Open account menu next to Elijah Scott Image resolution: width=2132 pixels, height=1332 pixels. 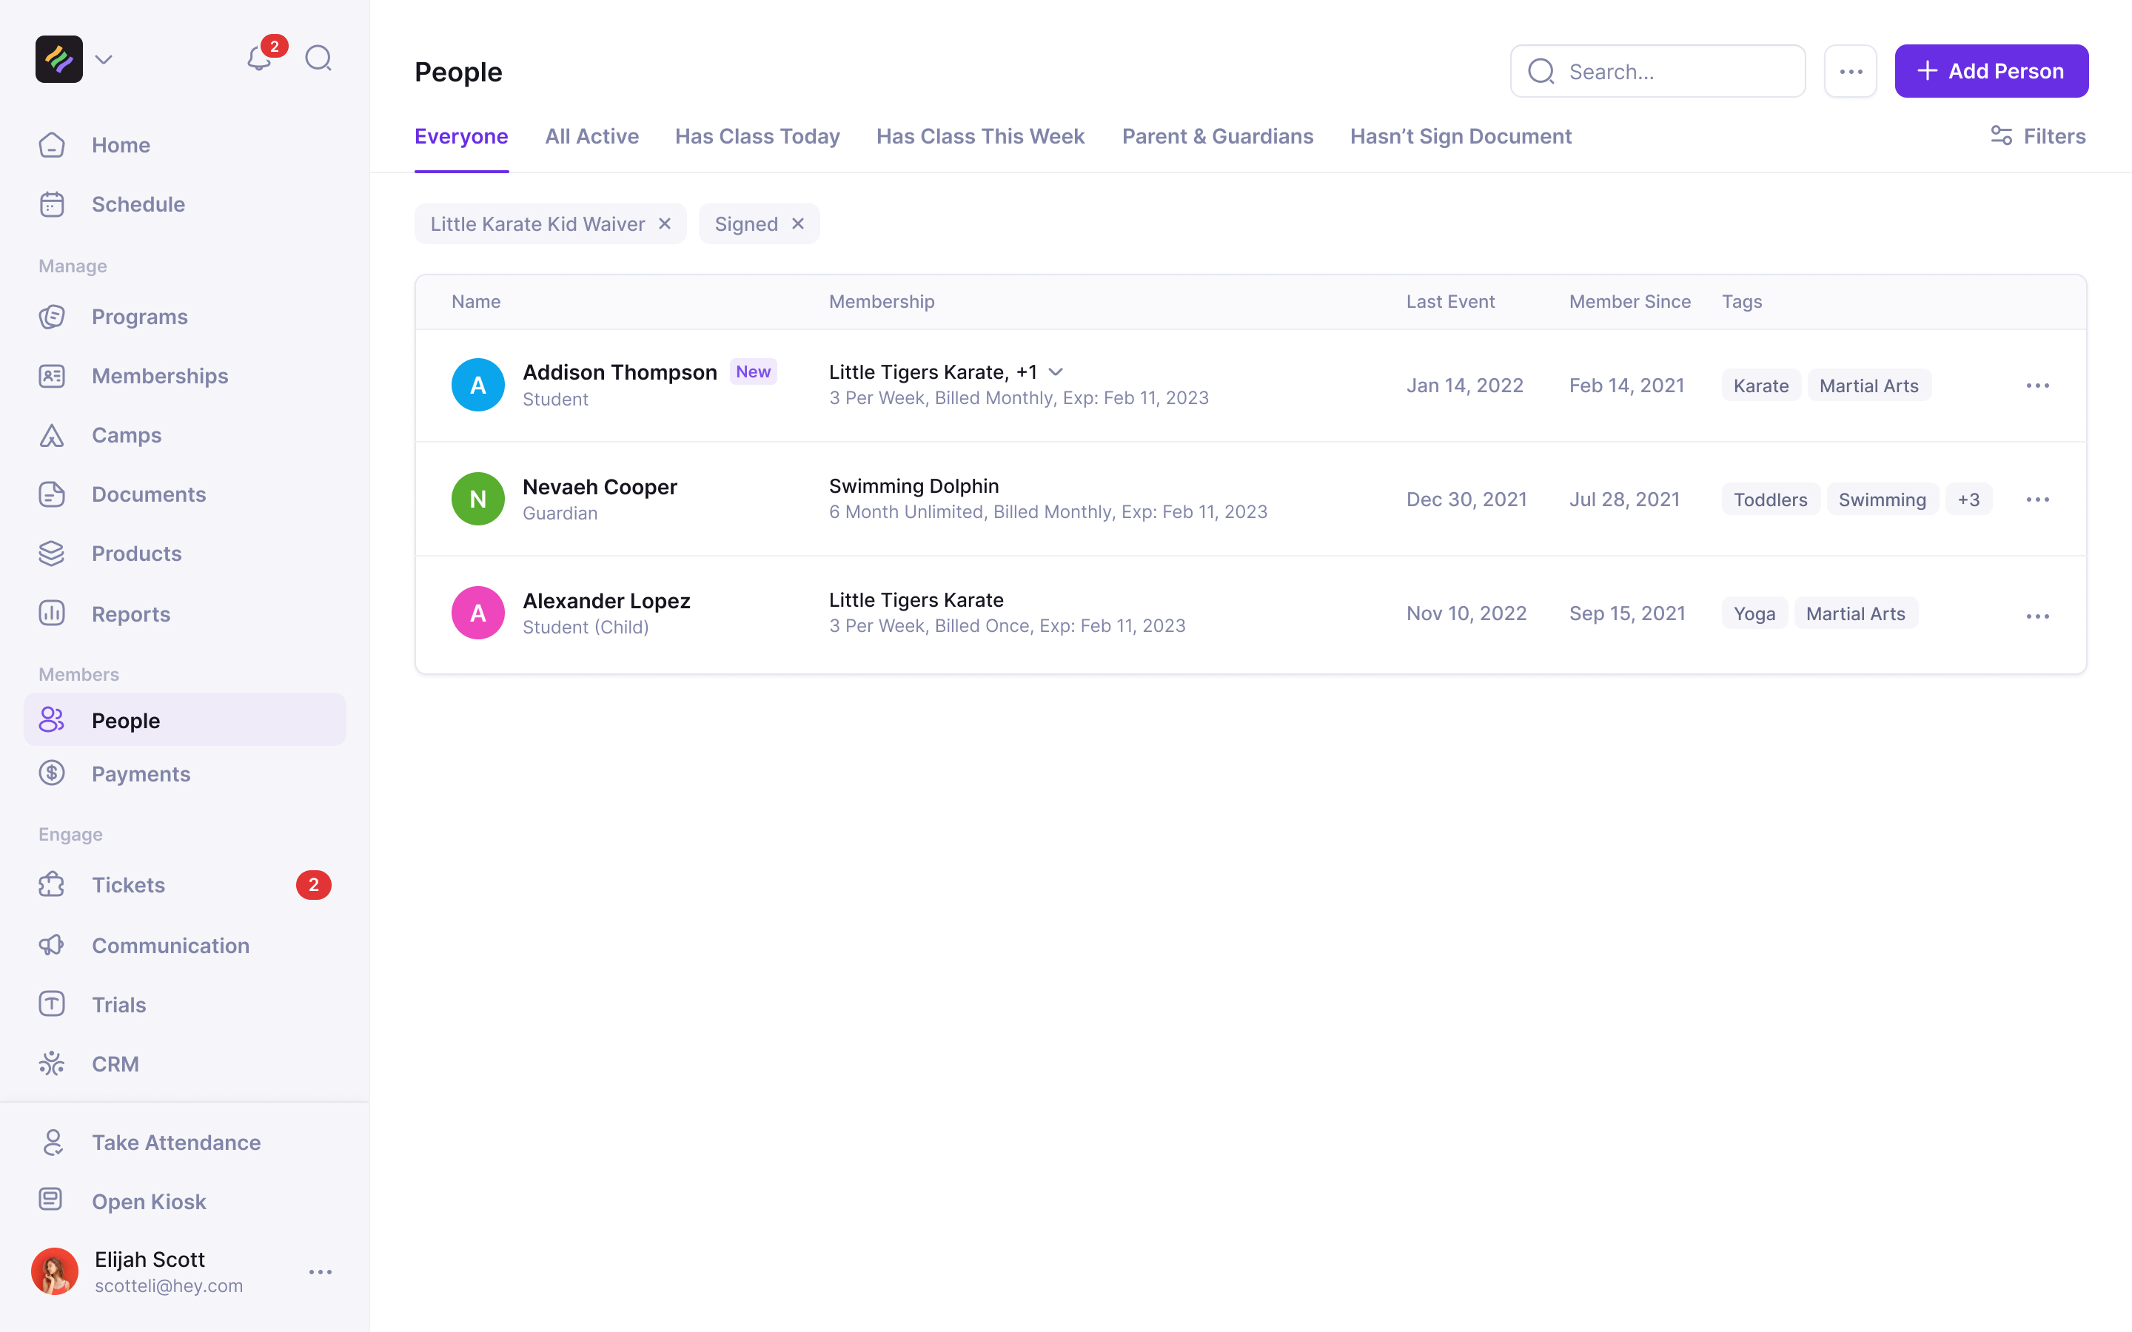[321, 1272]
